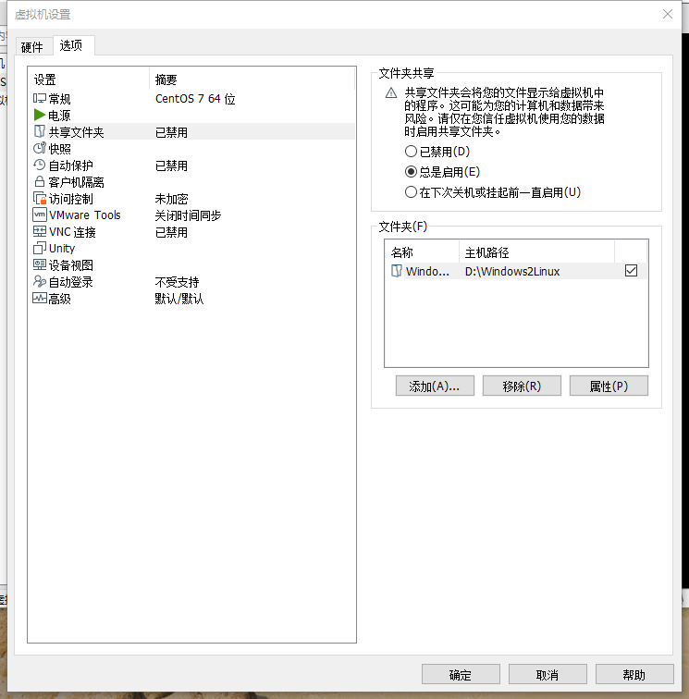The image size is (689, 699).
Task: Confirm with the 确定 button
Action: (461, 674)
